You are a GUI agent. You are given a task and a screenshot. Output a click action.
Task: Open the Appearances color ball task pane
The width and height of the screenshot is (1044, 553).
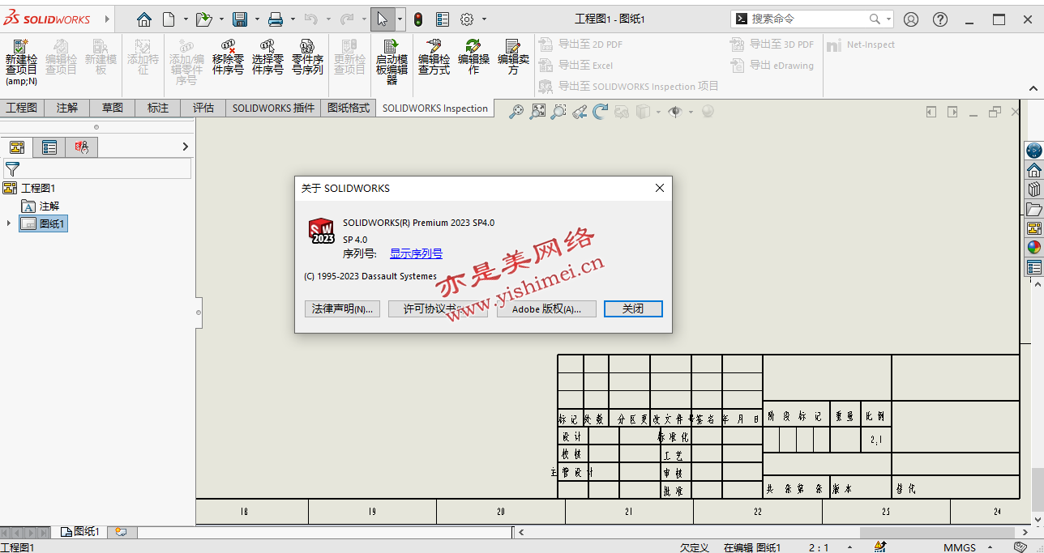(1033, 248)
